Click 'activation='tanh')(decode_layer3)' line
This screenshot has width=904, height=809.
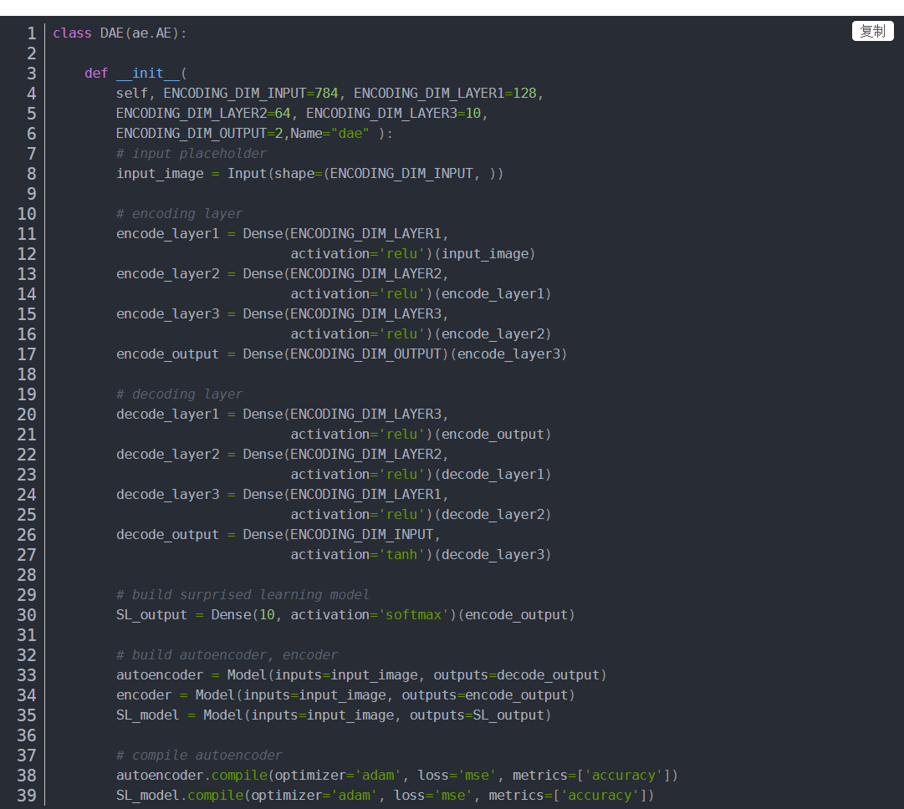[421, 555]
